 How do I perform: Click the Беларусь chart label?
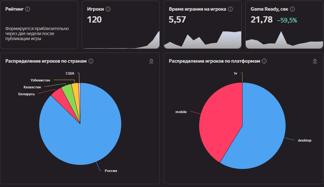[x=26, y=94]
